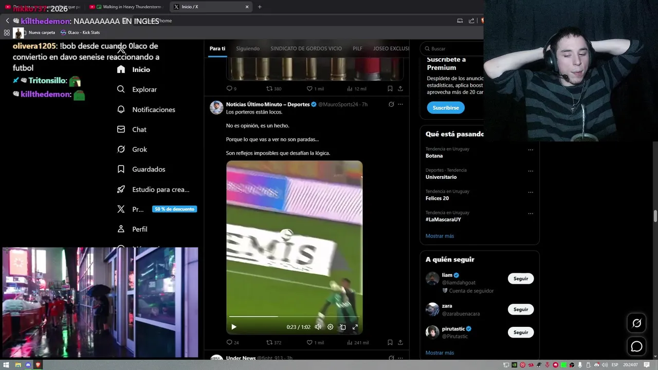Open the JOSEO EXCLUSI tab
This screenshot has height=370, width=658.
pos(391,48)
